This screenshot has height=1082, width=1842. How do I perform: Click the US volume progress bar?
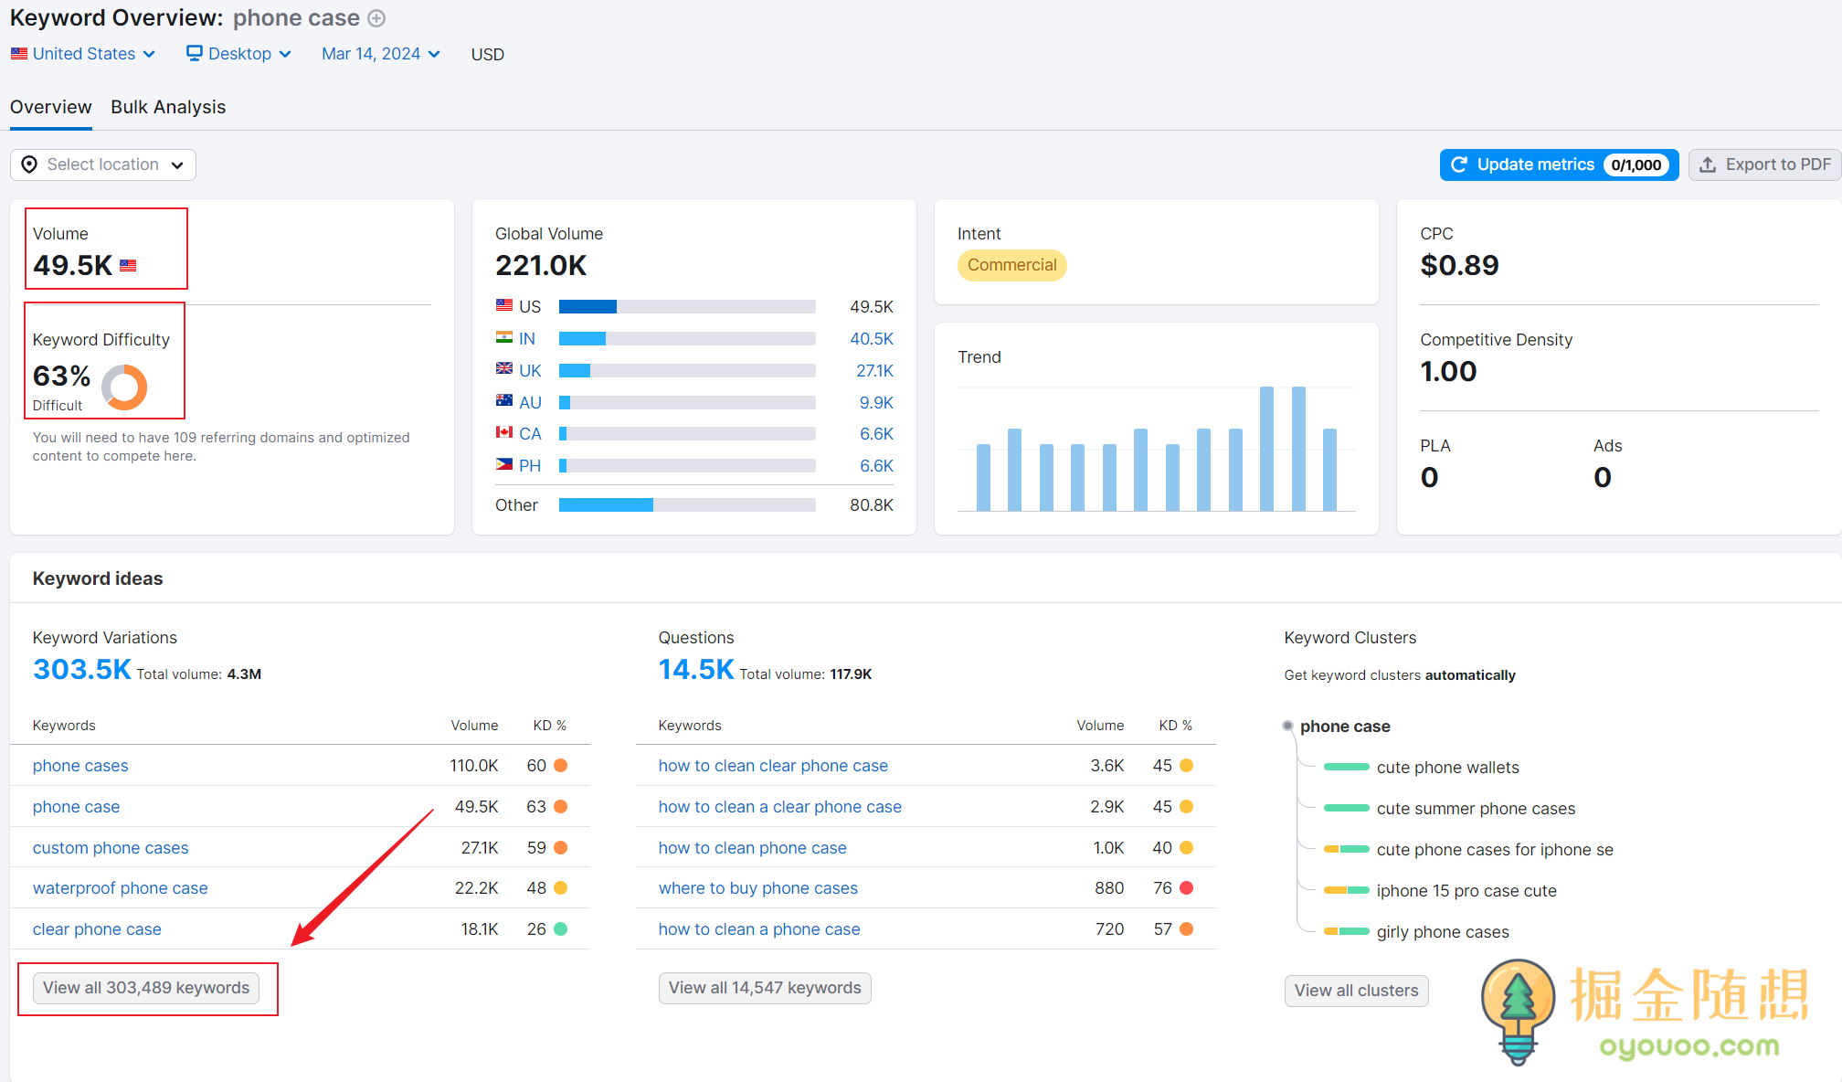(x=687, y=307)
